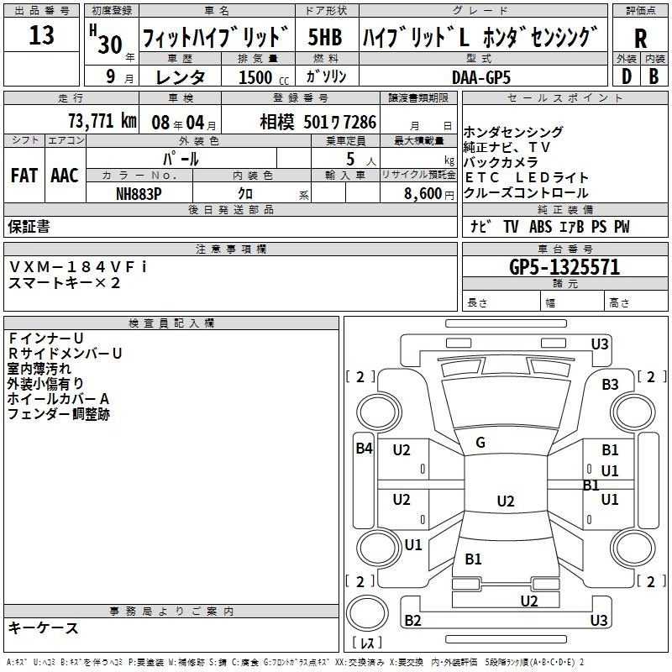
Task: Select the interior color "クロ"
Action: (x=245, y=194)
